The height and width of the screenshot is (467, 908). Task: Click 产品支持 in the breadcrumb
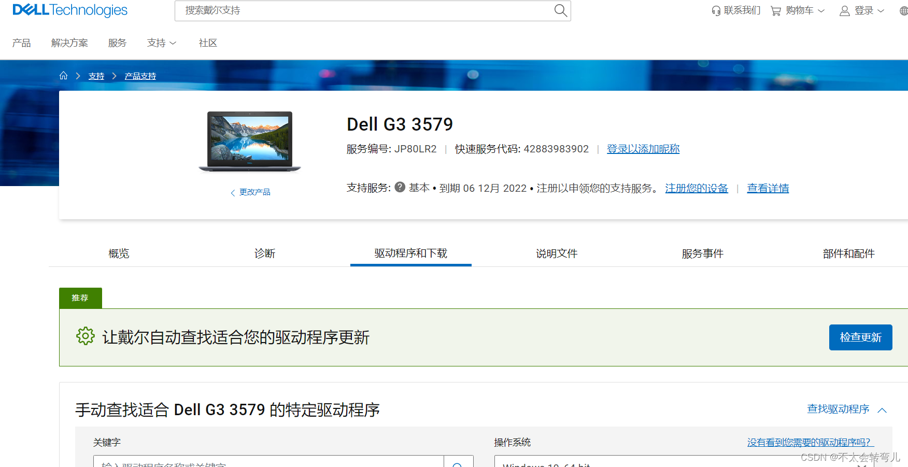click(140, 76)
